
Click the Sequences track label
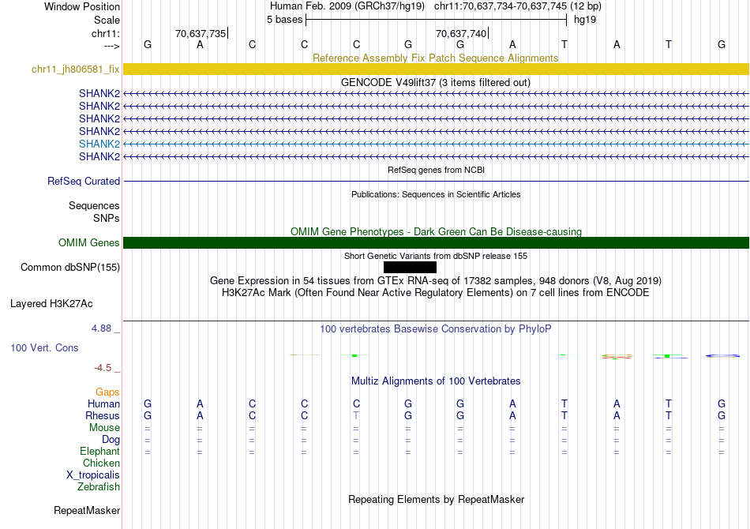[x=94, y=205]
